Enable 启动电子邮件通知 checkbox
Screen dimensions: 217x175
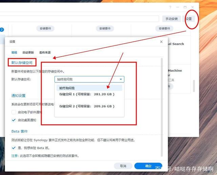pyautogui.click(x=14, y=112)
